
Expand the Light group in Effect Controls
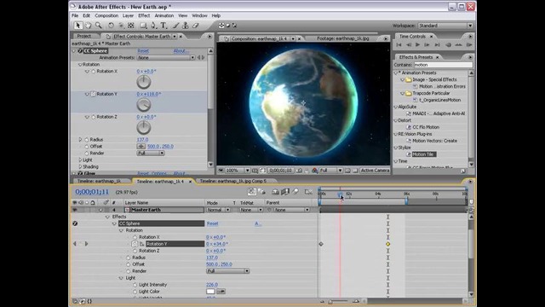(x=80, y=160)
